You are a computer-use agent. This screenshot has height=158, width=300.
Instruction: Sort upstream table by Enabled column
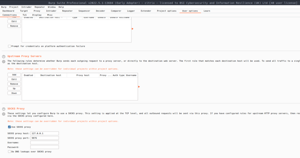(x=28, y=75)
